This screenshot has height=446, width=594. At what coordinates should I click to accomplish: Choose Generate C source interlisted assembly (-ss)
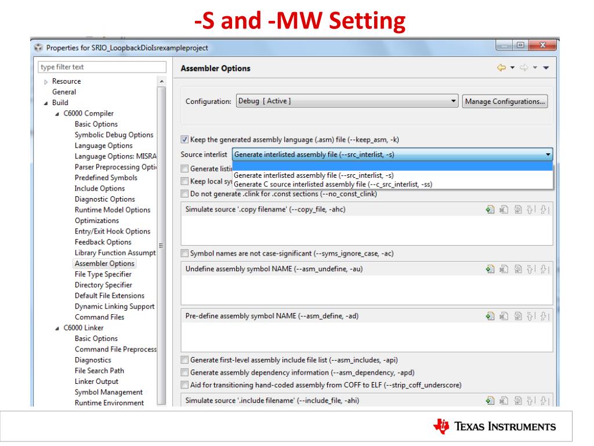click(393, 184)
